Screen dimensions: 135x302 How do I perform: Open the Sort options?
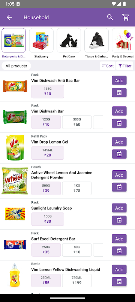(x=108, y=66)
